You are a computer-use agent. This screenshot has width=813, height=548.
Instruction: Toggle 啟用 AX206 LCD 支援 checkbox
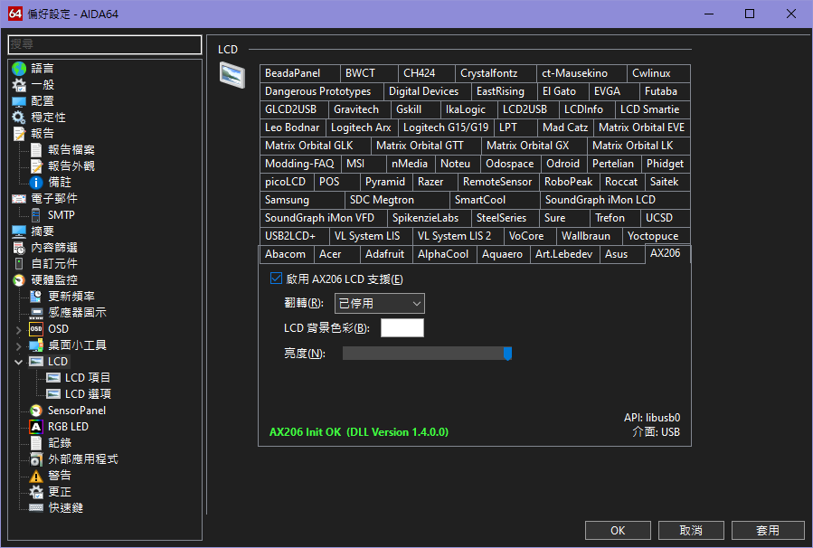coord(277,279)
